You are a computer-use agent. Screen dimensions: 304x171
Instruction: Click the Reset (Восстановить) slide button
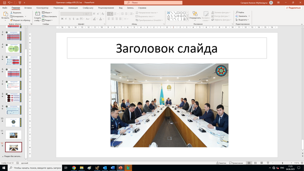50,16
